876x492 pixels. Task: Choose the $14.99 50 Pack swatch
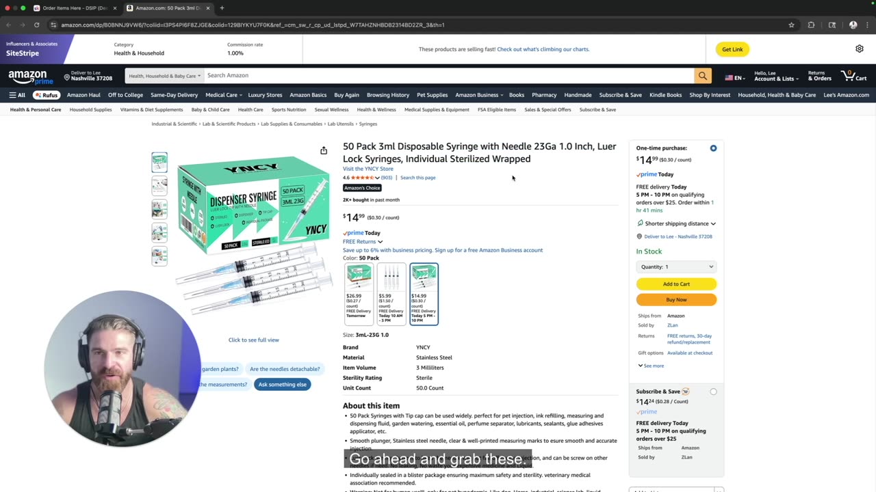424,294
